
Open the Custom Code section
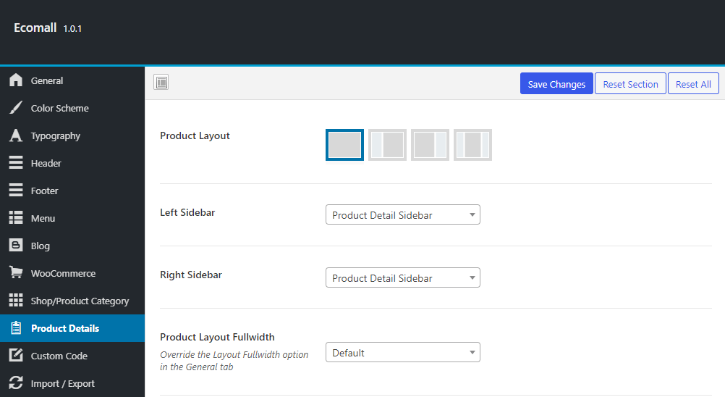click(x=72, y=356)
